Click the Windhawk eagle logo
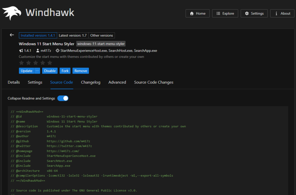 (12, 13)
